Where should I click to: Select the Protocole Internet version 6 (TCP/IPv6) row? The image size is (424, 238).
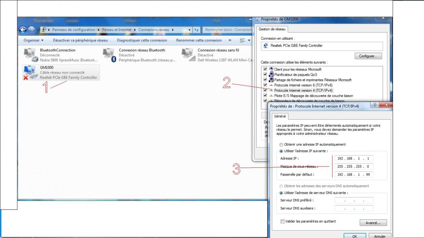304,85
